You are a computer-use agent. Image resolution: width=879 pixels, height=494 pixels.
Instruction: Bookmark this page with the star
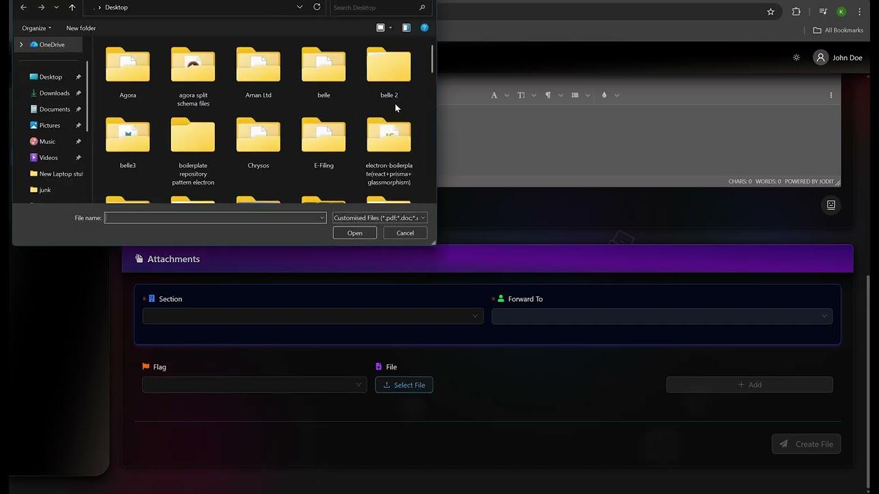770,12
